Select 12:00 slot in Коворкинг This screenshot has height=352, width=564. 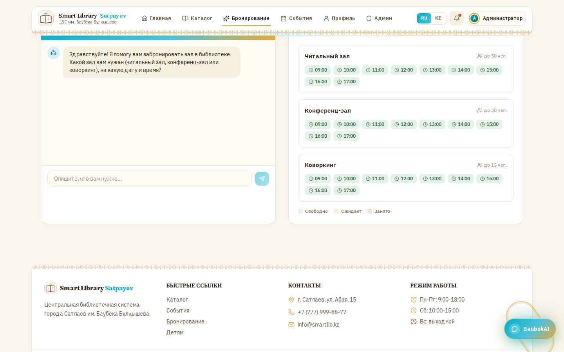point(403,179)
